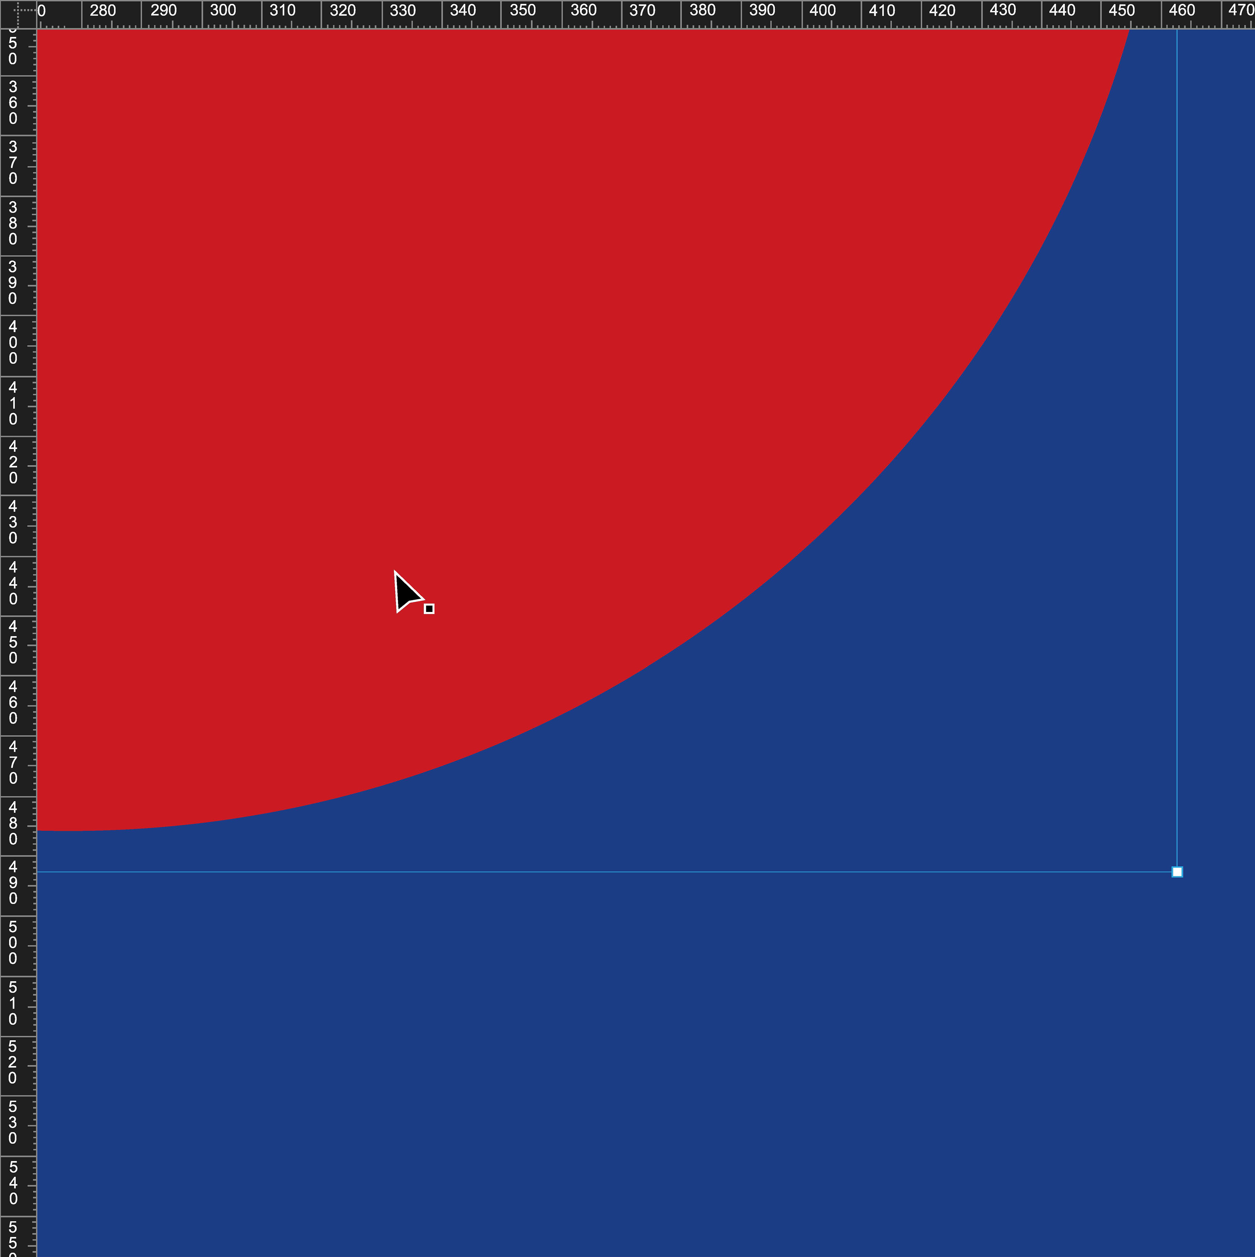Click the 450 mark on vertical ruler

[13, 642]
